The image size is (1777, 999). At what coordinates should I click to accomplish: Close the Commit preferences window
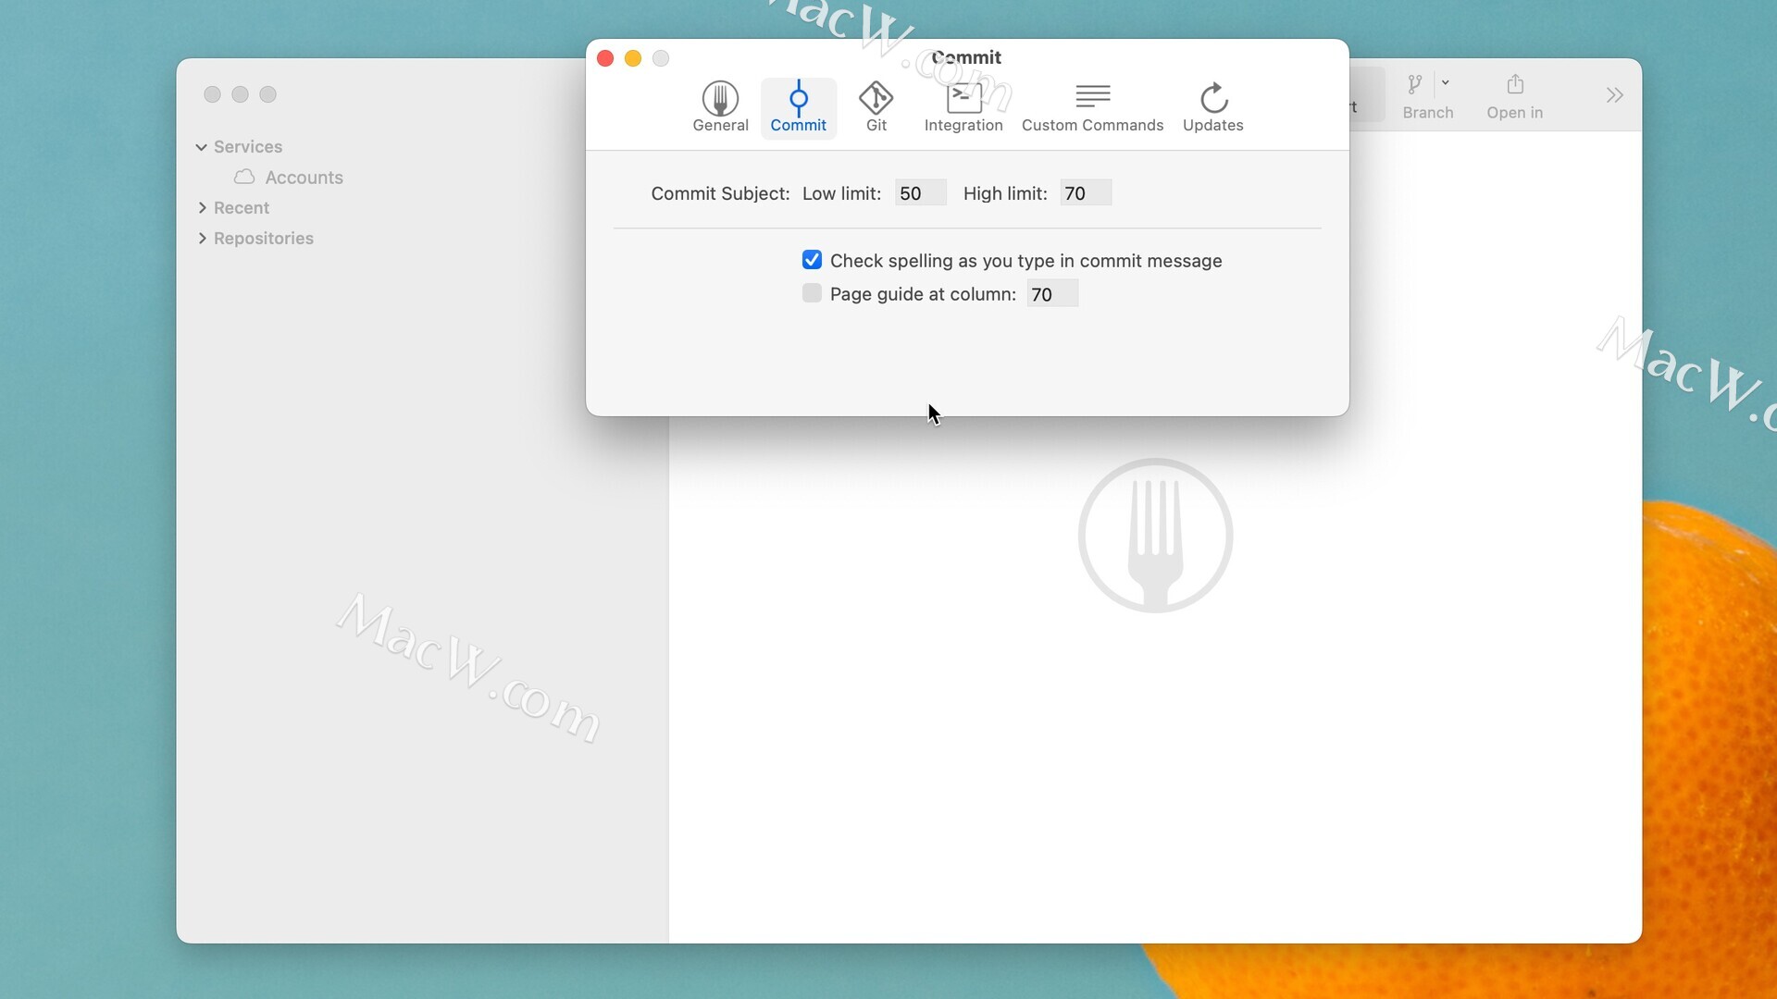[x=605, y=58]
